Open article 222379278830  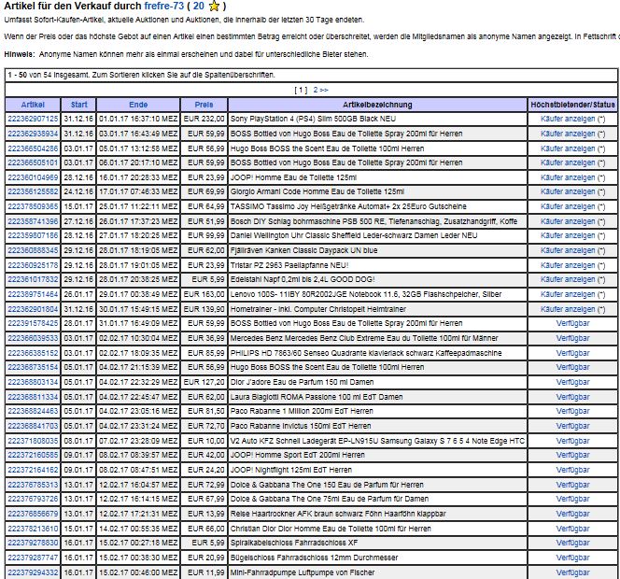pos(33,543)
